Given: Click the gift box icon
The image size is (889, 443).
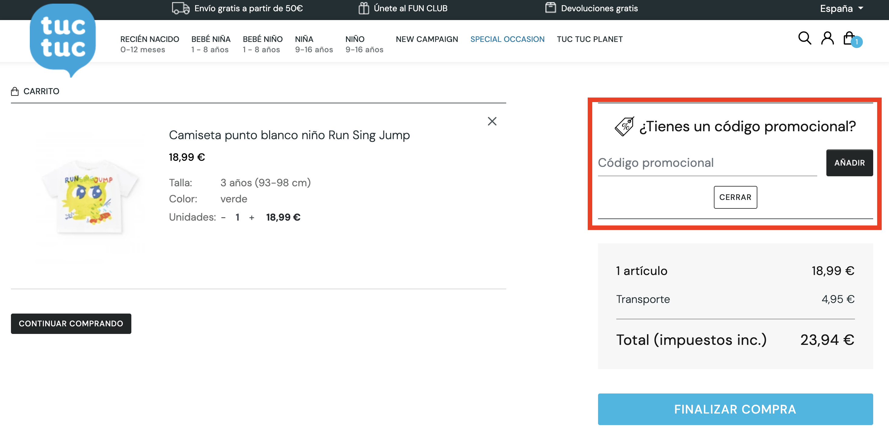Looking at the screenshot, I should click(x=363, y=8).
